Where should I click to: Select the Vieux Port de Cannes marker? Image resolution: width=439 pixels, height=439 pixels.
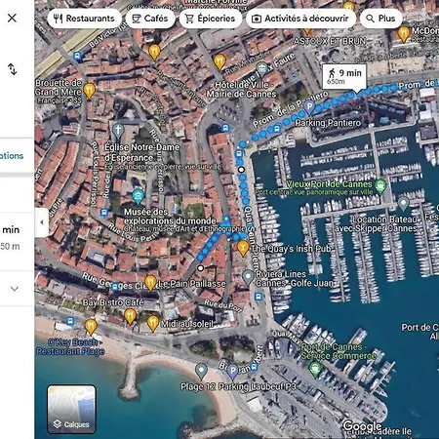(x=380, y=186)
